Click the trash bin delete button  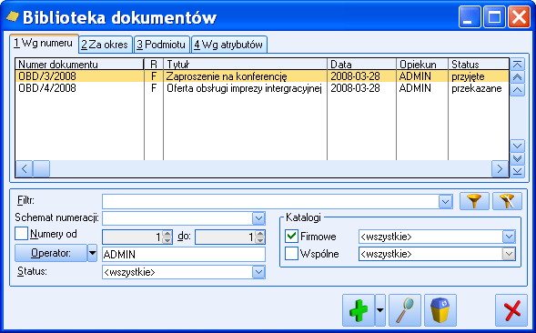pyautogui.click(x=440, y=310)
